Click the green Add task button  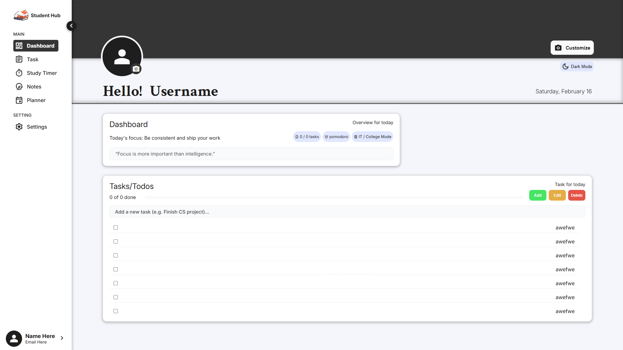(x=537, y=195)
